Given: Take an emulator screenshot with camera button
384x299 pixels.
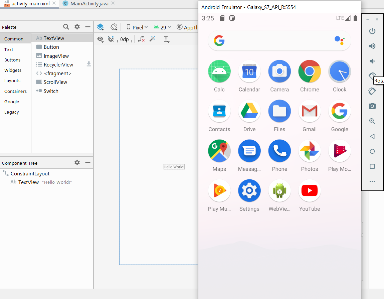Looking at the screenshot, I should coord(372,106).
